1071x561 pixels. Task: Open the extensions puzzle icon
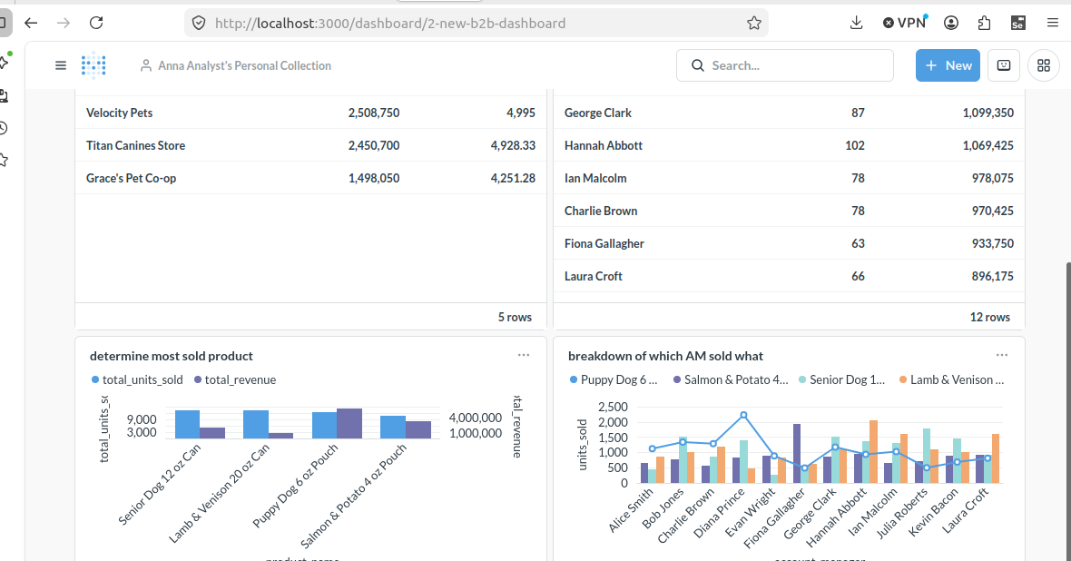[x=984, y=24]
